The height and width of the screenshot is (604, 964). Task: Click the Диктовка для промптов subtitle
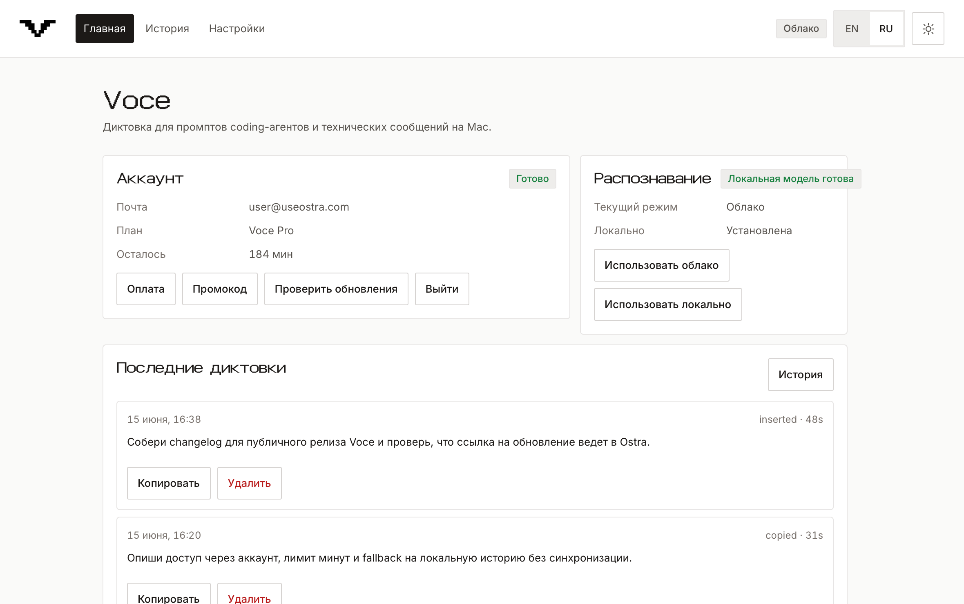pos(297,127)
